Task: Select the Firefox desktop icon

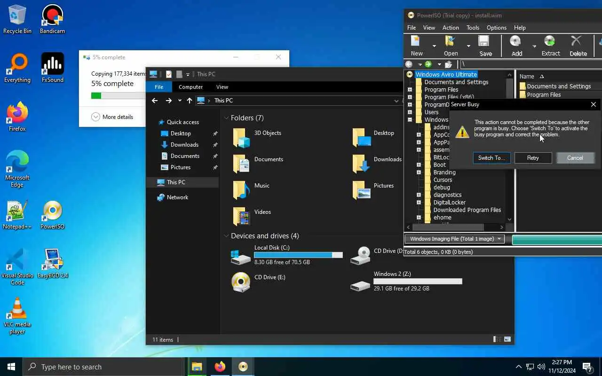Action: tap(17, 117)
